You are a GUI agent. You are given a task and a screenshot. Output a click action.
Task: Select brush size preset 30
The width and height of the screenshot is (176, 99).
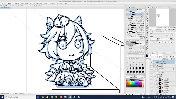pos(143,68)
